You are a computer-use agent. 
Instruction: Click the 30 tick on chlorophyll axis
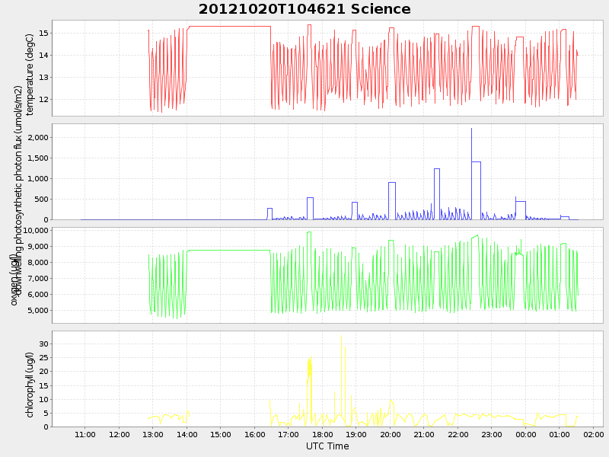point(43,344)
